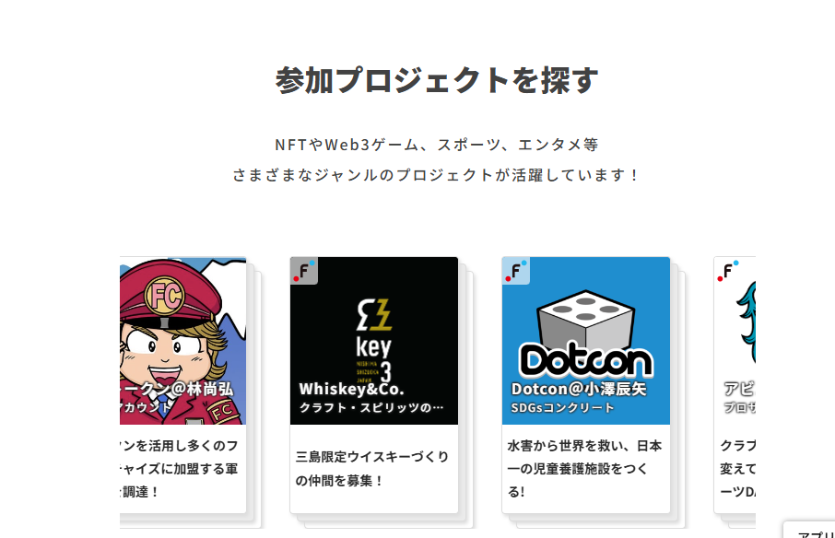Click the SDGsコンクリート subtitle
Viewport: 835px width, 538px height.
tap(562, 408)
